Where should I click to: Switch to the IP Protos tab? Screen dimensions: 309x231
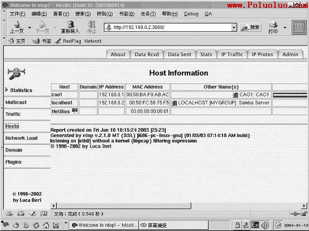tap(262, 55)
